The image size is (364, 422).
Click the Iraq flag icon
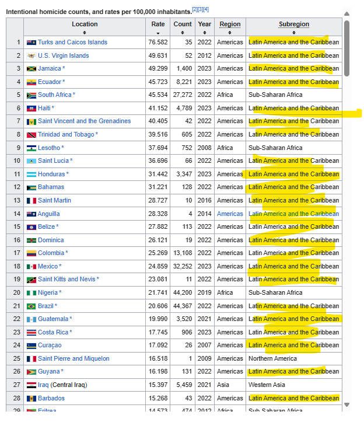pos(31,385)
